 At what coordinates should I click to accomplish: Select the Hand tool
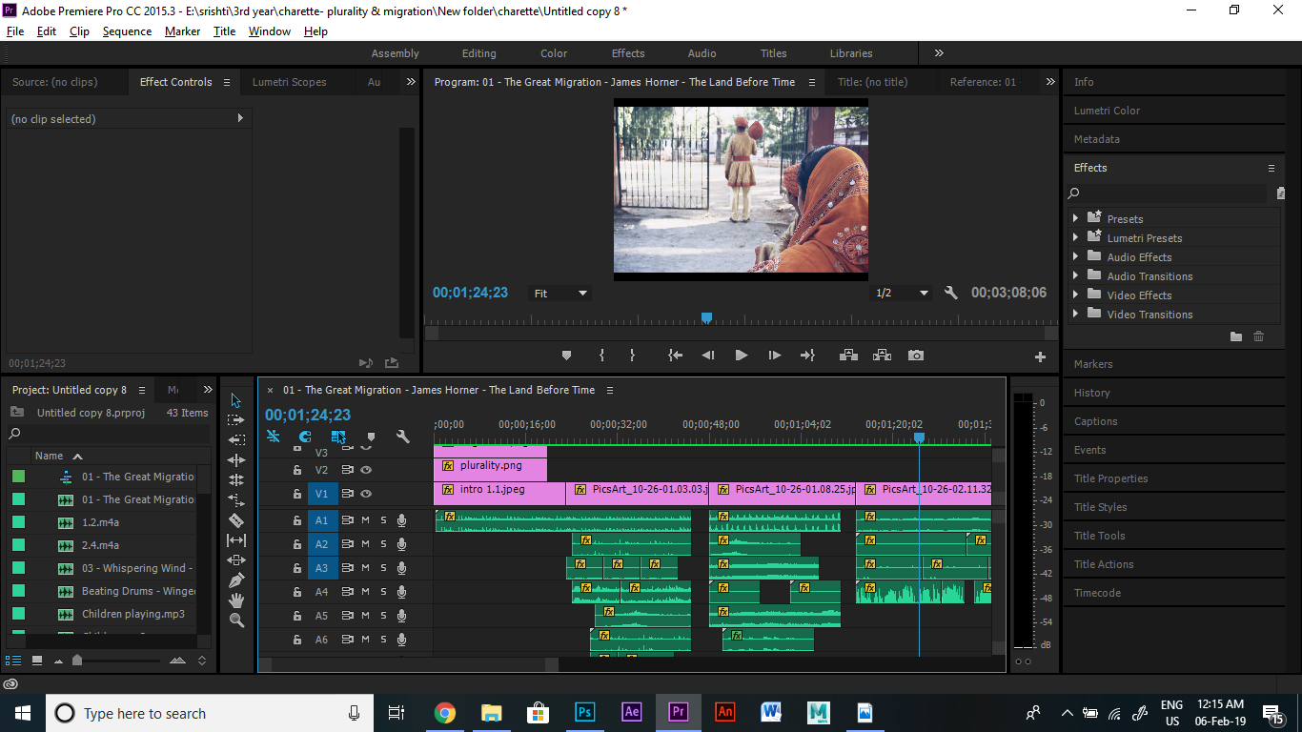[236, 600]
